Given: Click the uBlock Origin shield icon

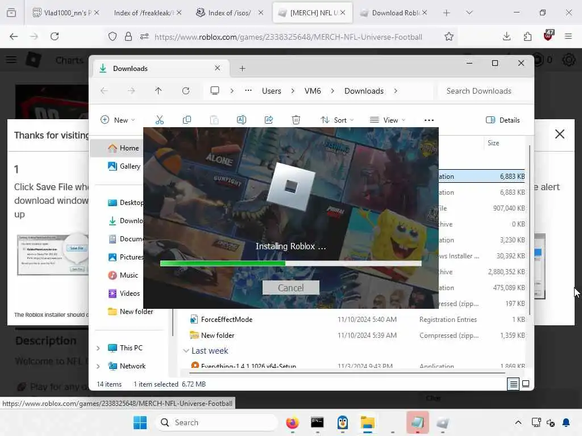Looking at the screenshot, I should [x=548, y=36].
